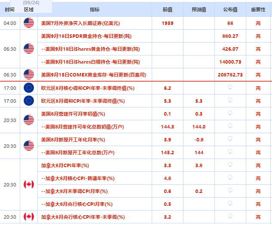Image resolution: width=272 pixels, height=226 pixels.
Task: Click the 前值 column header
Action: tap(168, 9)
